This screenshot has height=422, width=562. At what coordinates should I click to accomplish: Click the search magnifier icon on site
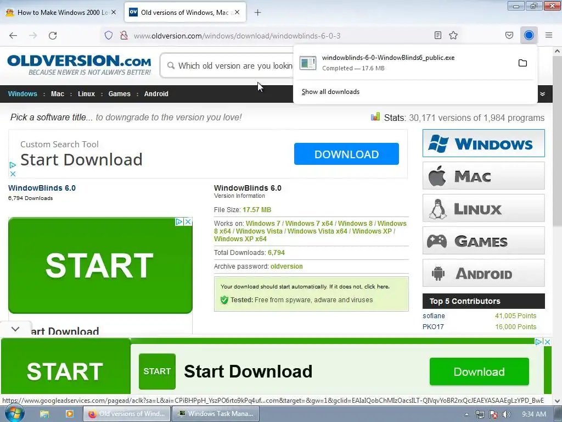(x=171, y=66)
